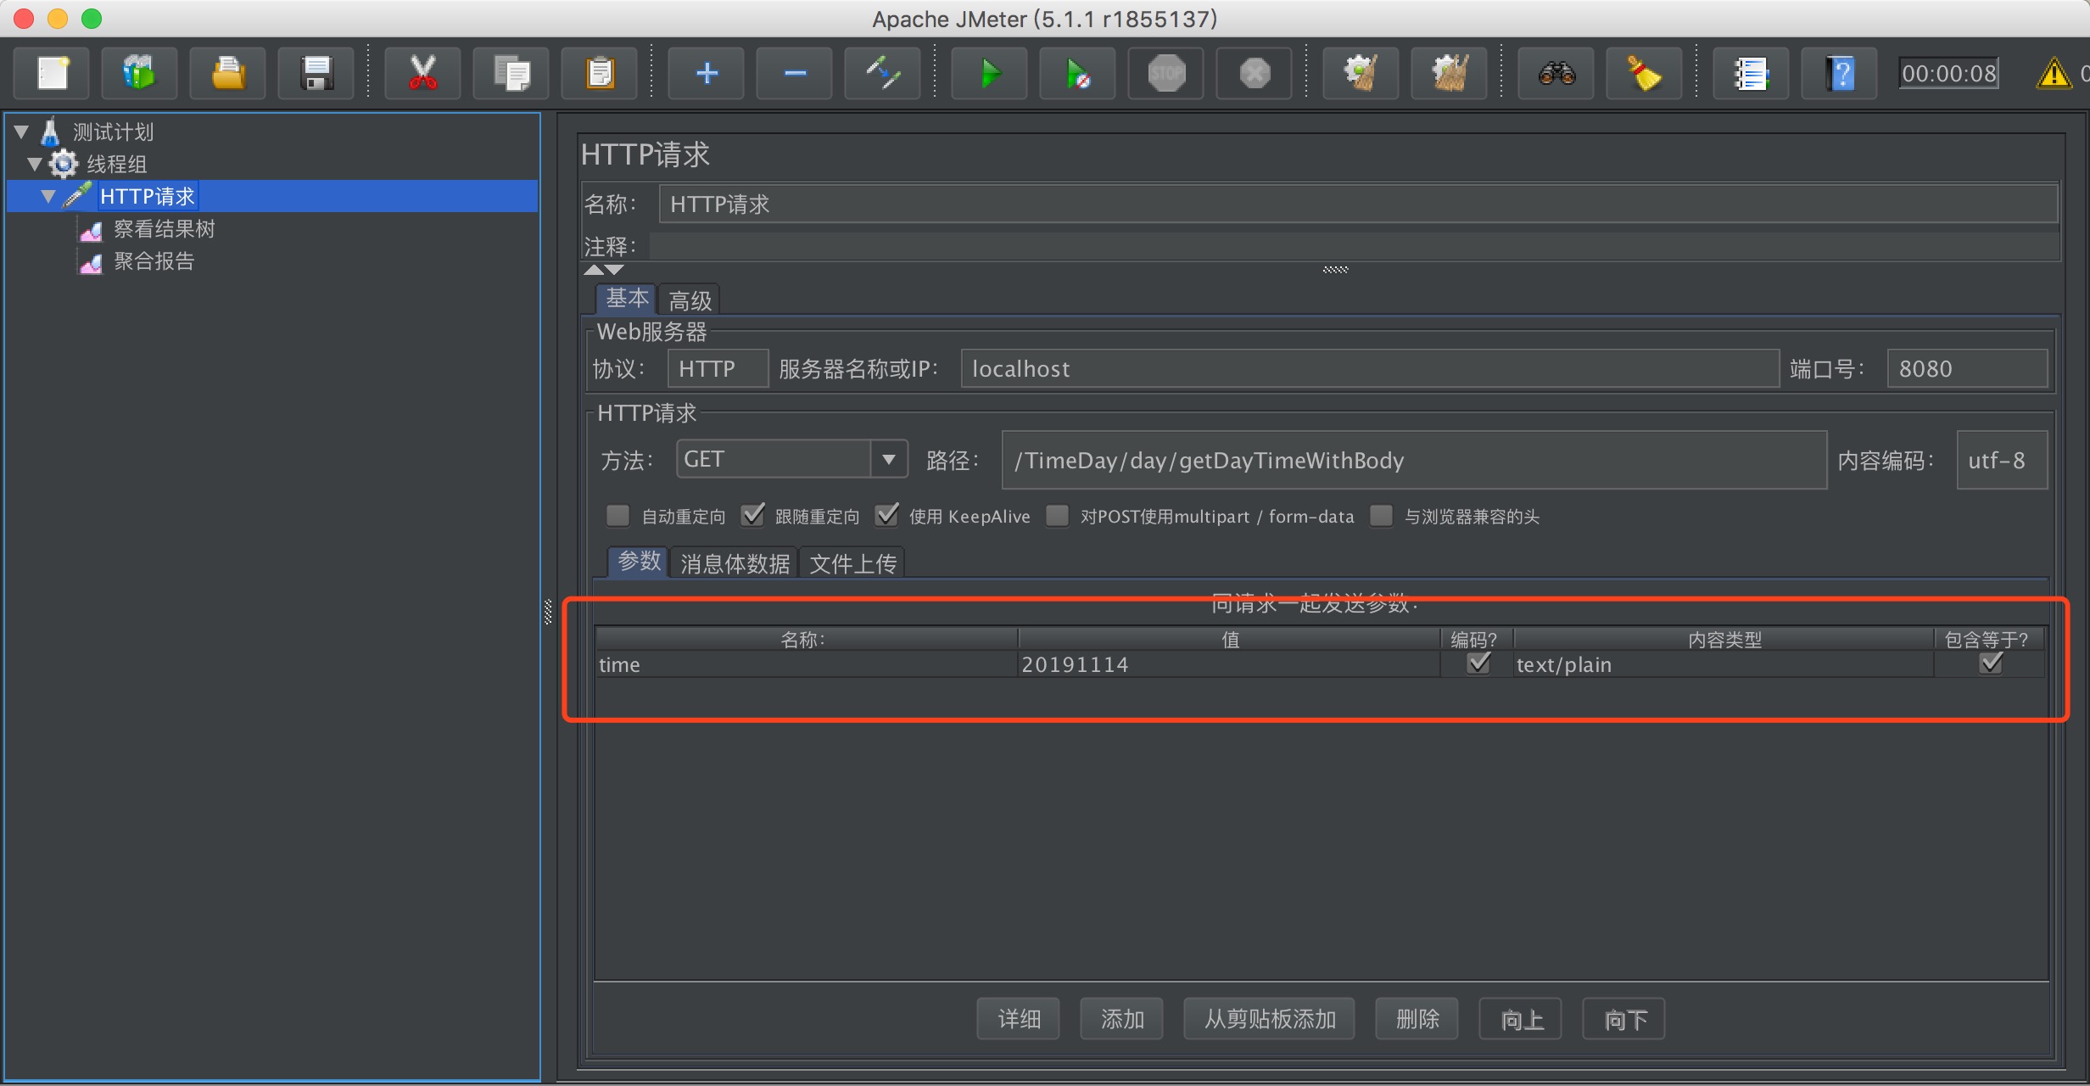This screenshot has width=2090, height=1086.
Task: Enable 与浏览器兼容的头 checkbox
Action: point(1381,516)
